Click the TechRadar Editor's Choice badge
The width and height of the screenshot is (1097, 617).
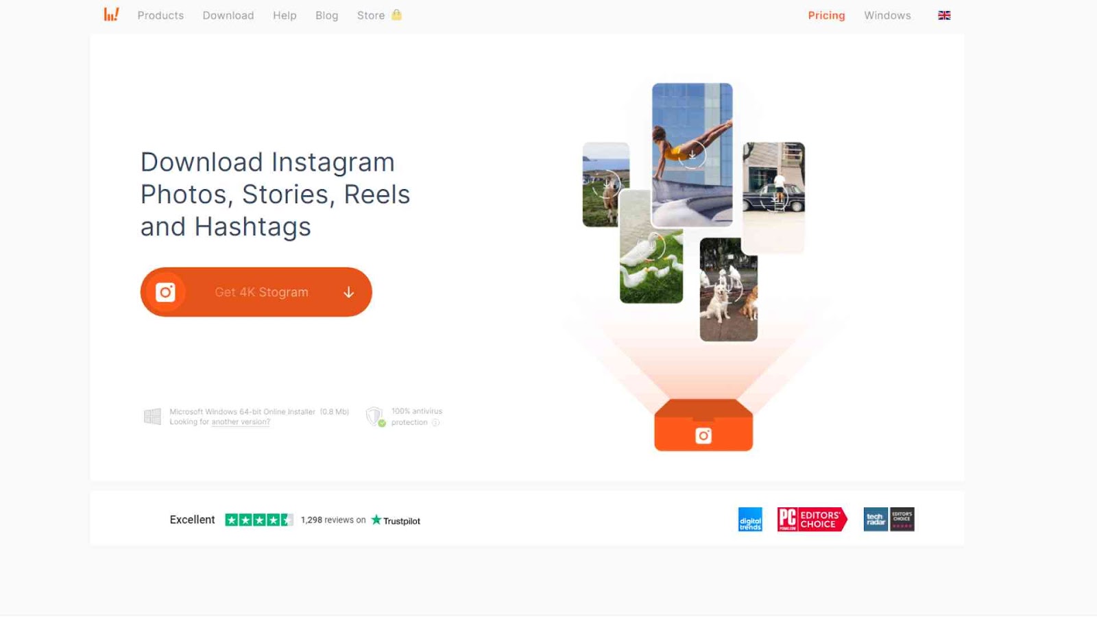[x=889, y=520]
